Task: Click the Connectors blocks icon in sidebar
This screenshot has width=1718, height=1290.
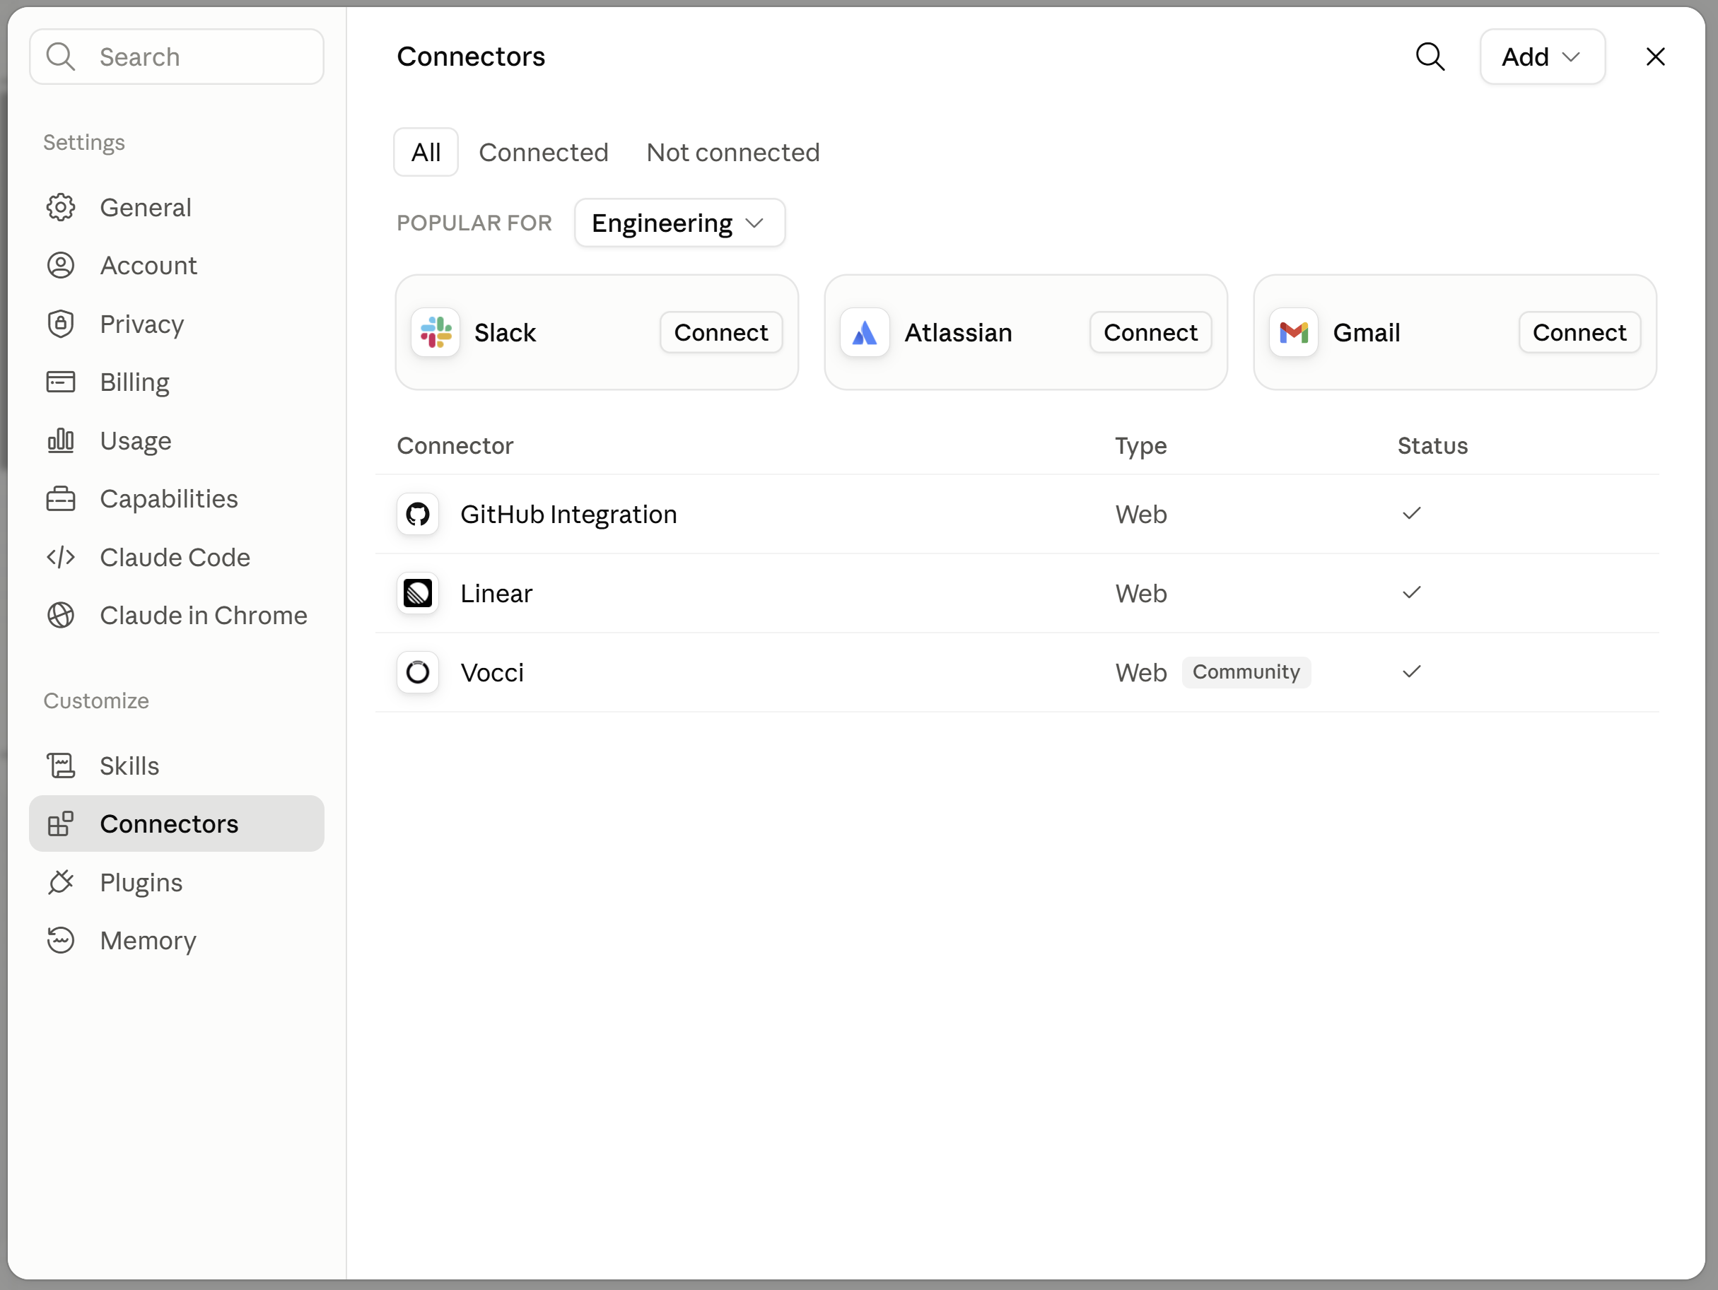Action: click(61, 823)
